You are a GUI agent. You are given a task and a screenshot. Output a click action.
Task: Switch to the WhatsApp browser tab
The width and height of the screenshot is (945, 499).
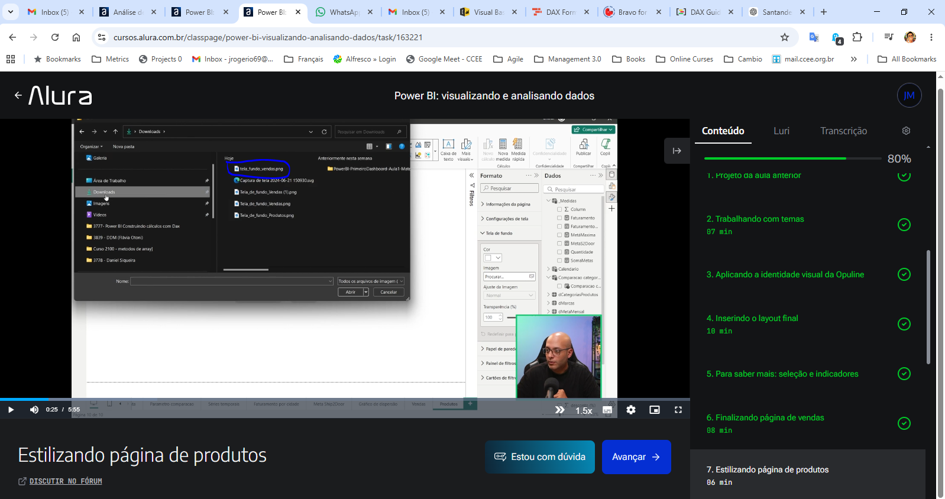(345, 12)
